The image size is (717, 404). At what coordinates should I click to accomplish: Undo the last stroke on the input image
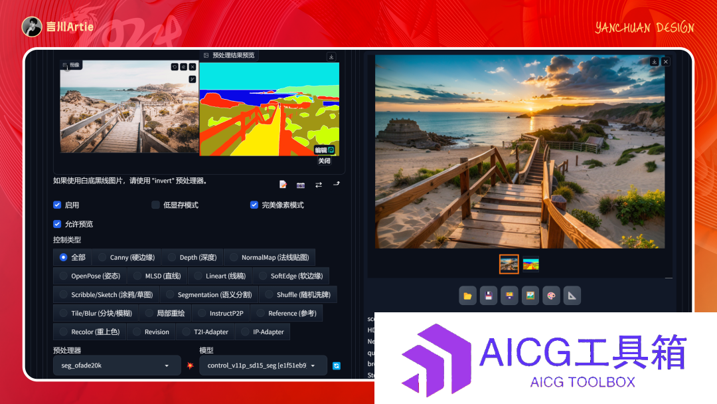[174, 67]
